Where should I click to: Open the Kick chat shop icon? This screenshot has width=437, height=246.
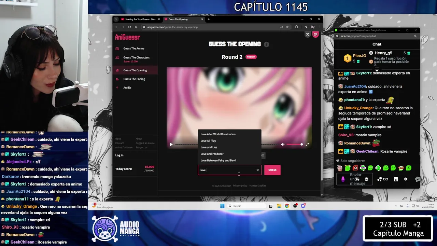tap(396, 179)
